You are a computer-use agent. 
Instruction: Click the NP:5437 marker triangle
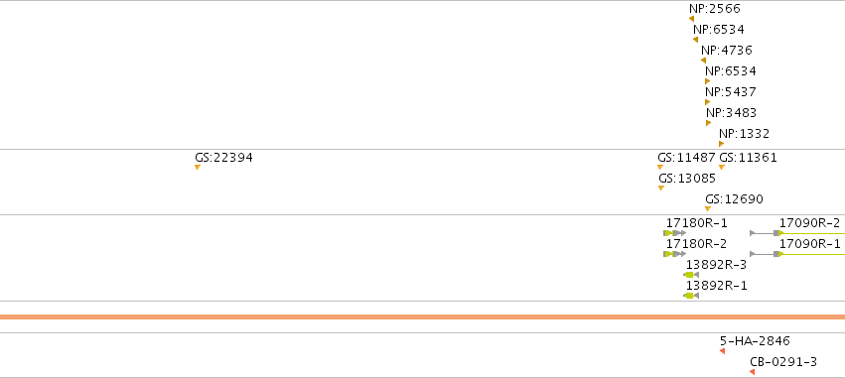click(x=708, y=102)
